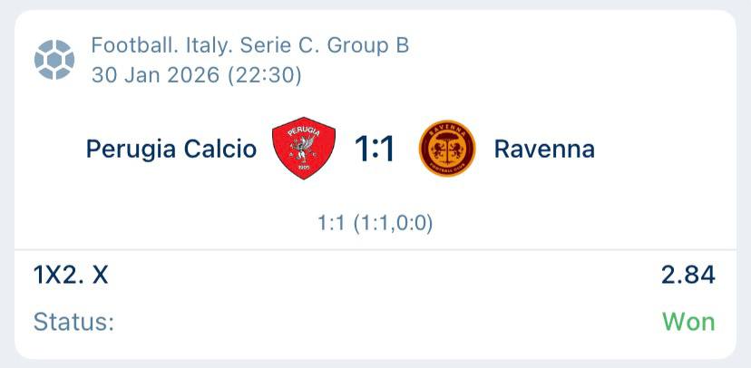Click the (22:30) kickoff time
This screenshot has width=751, height=368.
coord(265,75)
